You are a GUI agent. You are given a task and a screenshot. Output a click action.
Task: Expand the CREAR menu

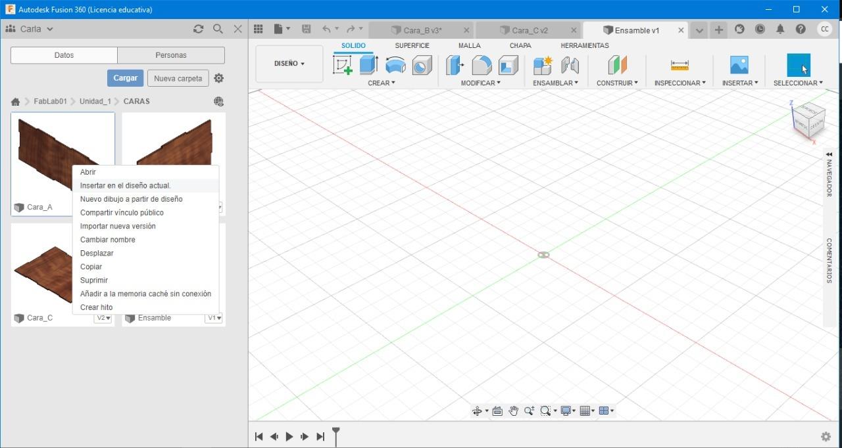coord(382,83)
